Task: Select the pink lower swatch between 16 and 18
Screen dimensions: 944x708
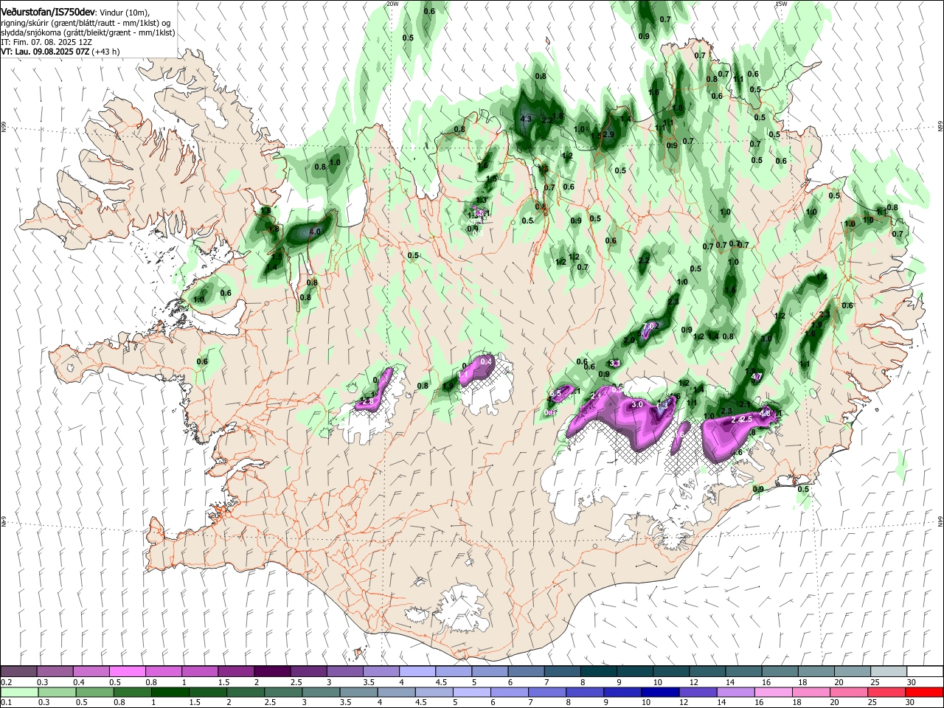Action: point(774,692)
